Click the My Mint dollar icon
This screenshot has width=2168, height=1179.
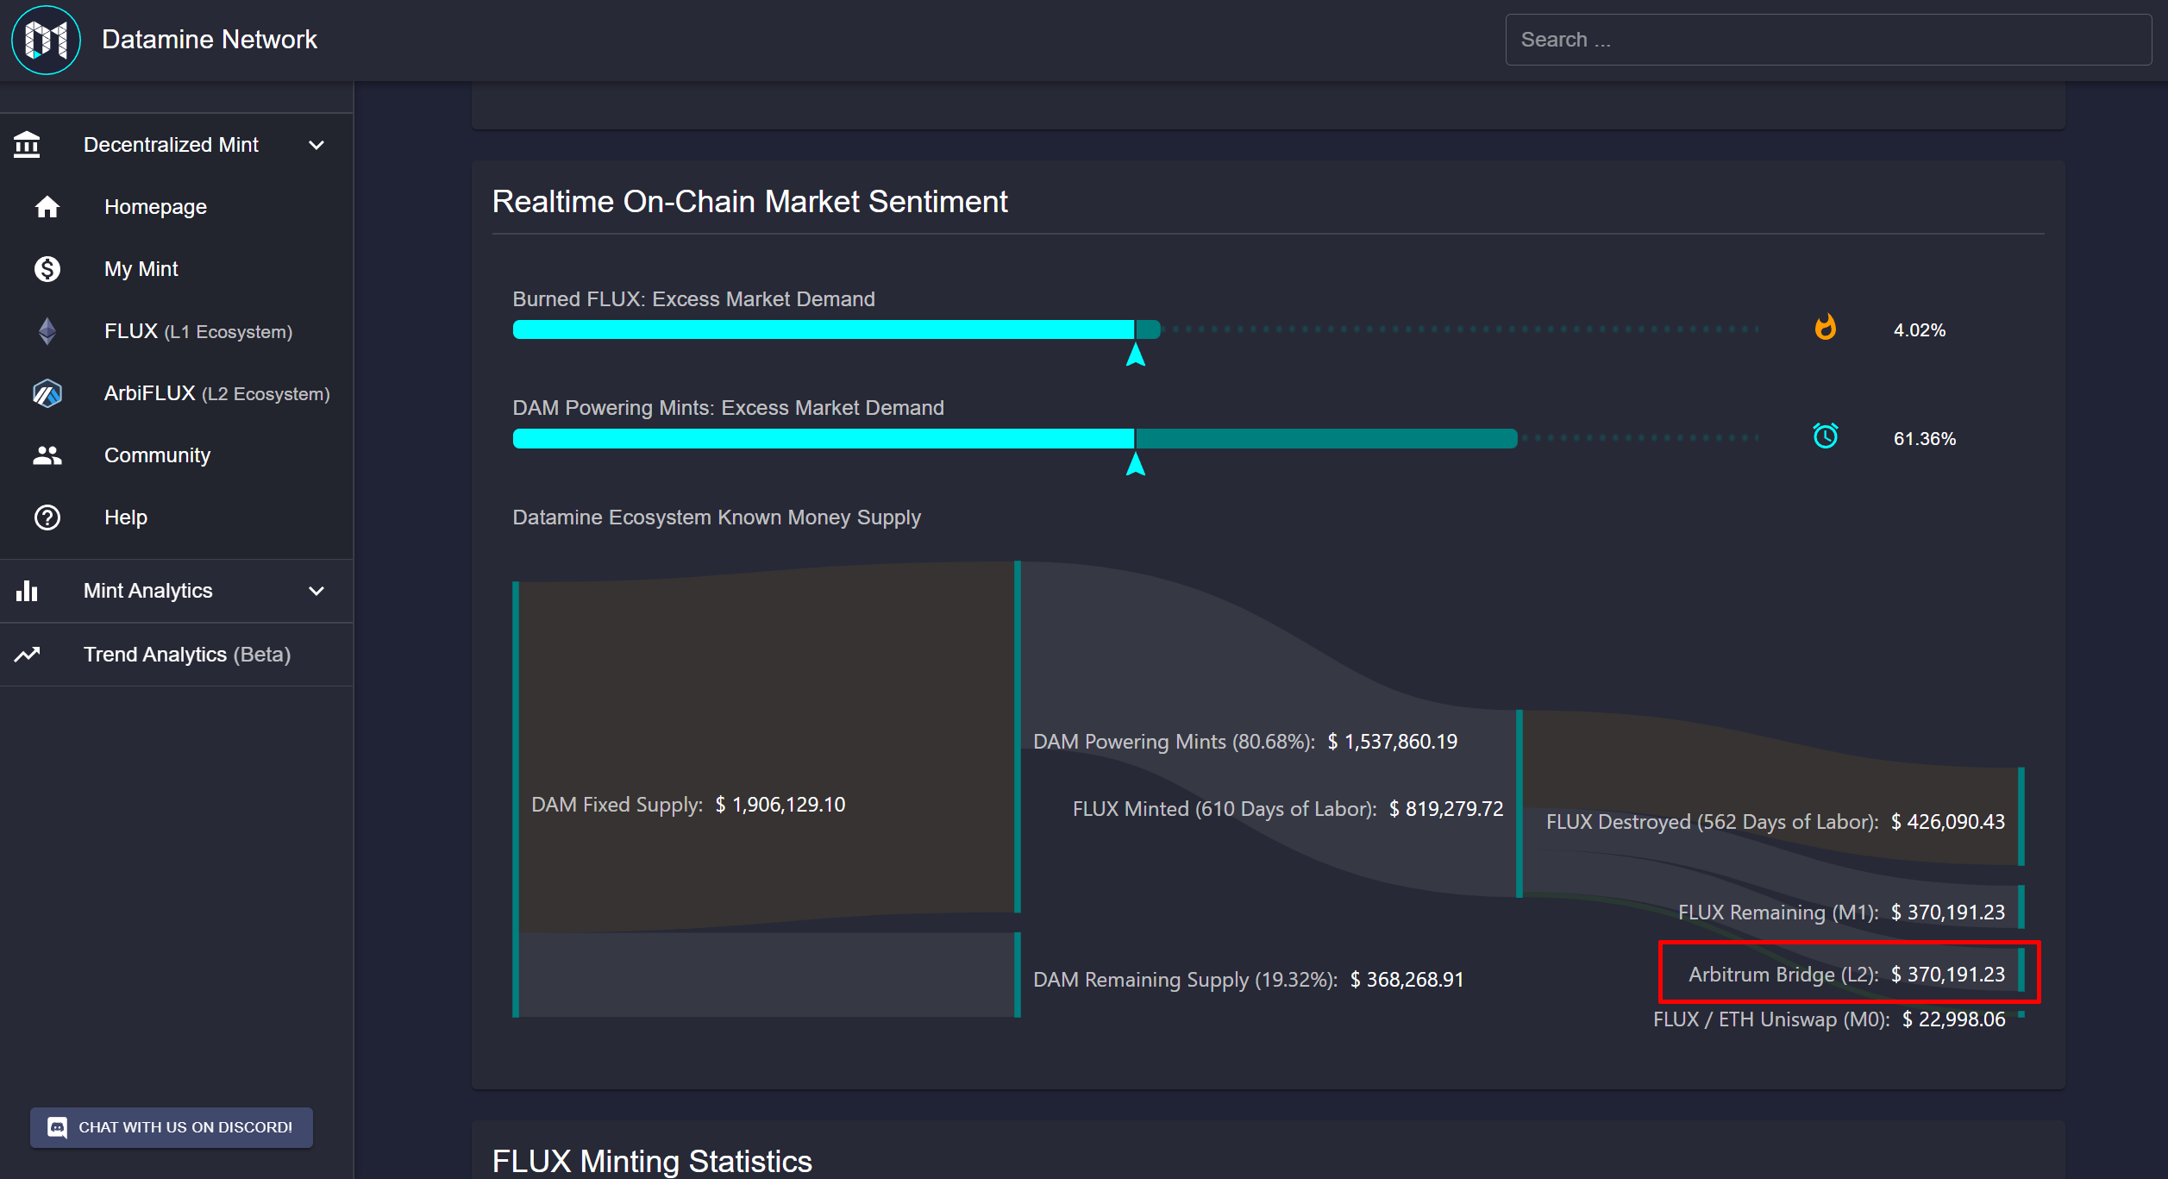(47, 269)
